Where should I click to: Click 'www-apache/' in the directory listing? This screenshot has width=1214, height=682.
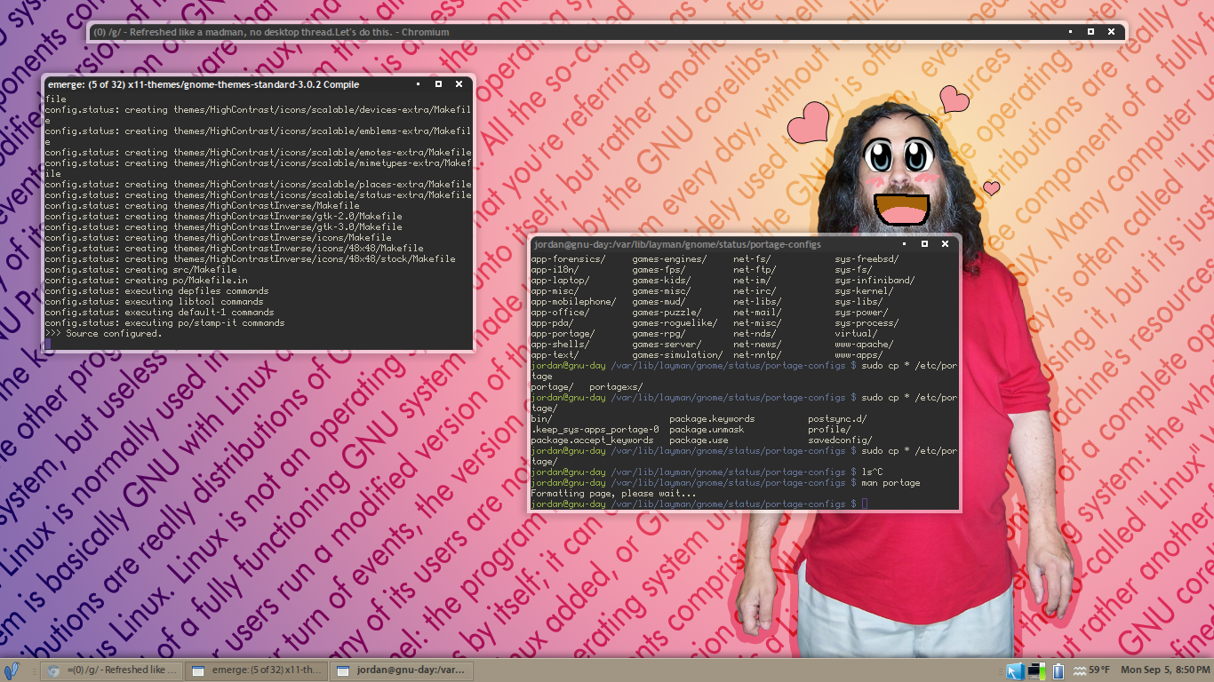point(864,345)
